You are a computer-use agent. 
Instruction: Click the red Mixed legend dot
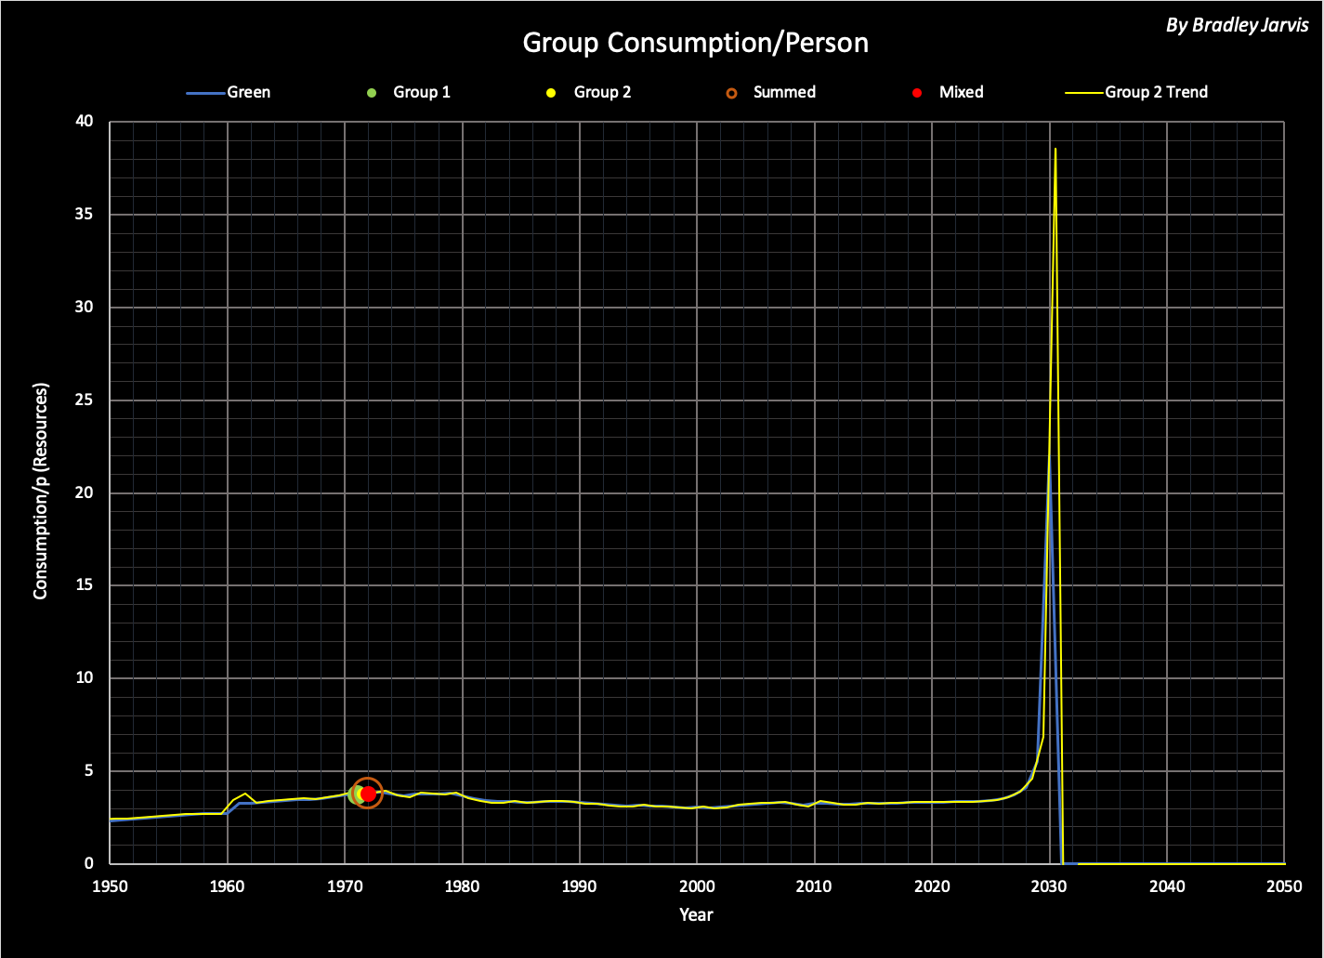[x=917, y=93]
